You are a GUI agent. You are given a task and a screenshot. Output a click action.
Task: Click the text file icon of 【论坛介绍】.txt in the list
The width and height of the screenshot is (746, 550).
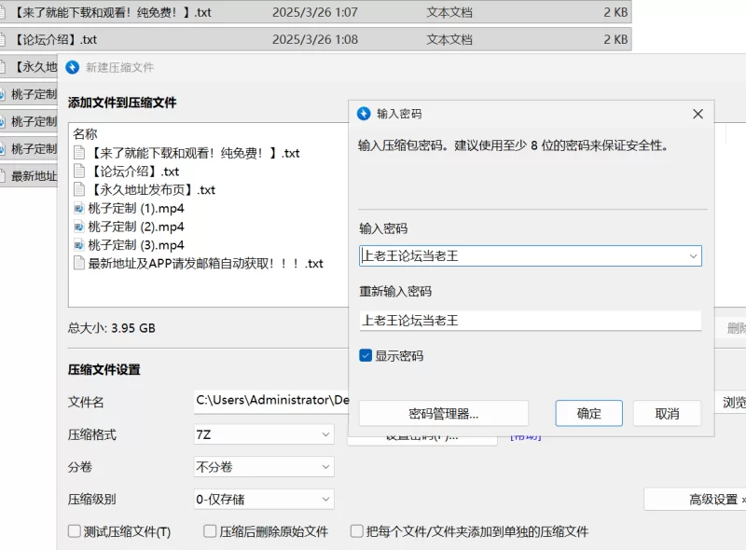pyautogui.click(x=79, y=171)
